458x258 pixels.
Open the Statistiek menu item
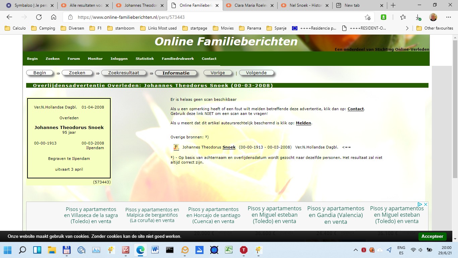click(x=145, y=58)
